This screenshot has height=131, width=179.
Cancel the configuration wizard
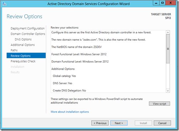tap(162, 123)
